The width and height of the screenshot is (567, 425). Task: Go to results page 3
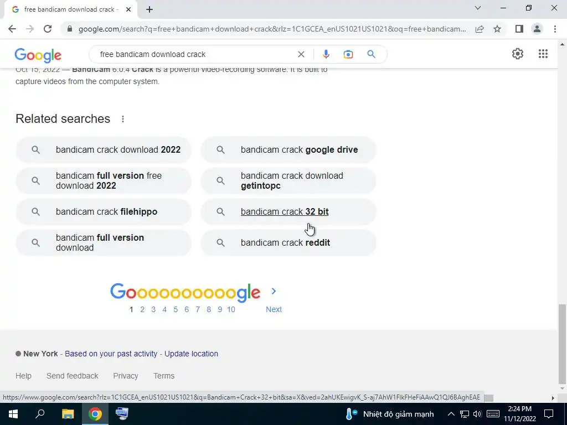[x=153, y=309]
